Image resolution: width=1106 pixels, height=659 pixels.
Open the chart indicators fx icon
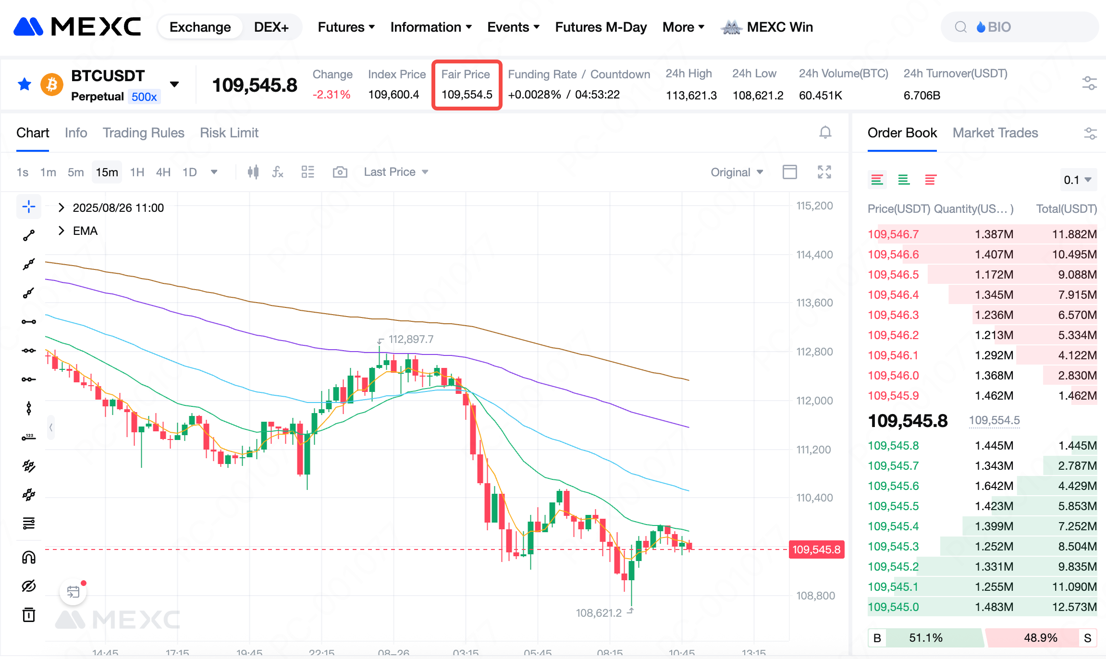click(x=278, y=172)
